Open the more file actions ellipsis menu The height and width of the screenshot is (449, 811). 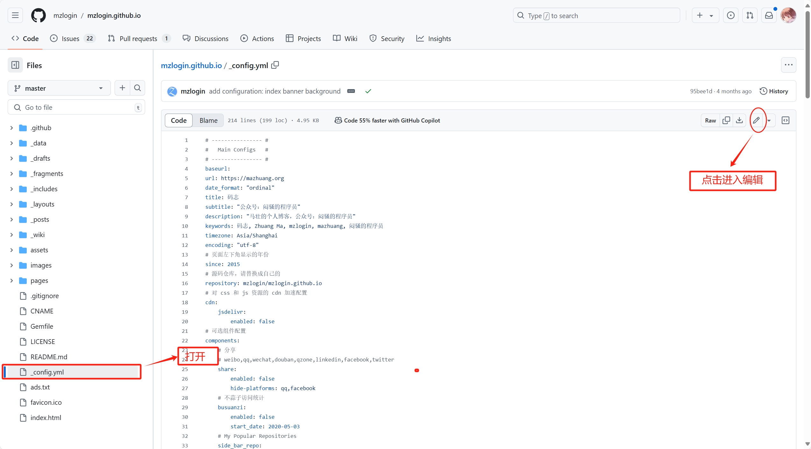(788, 65)
